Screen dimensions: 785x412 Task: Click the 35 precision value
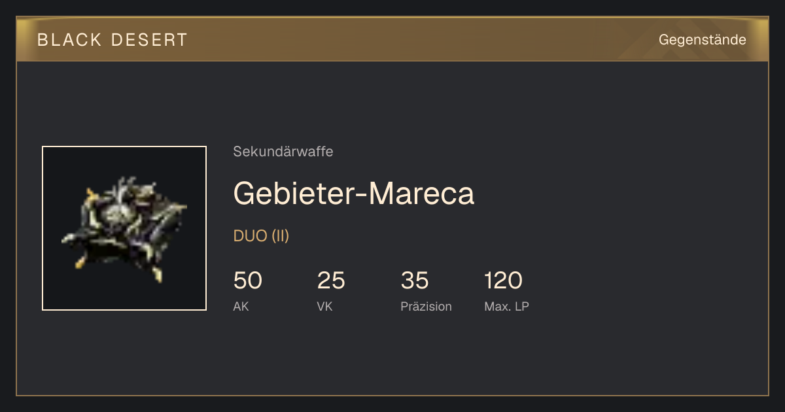[415, 281]
